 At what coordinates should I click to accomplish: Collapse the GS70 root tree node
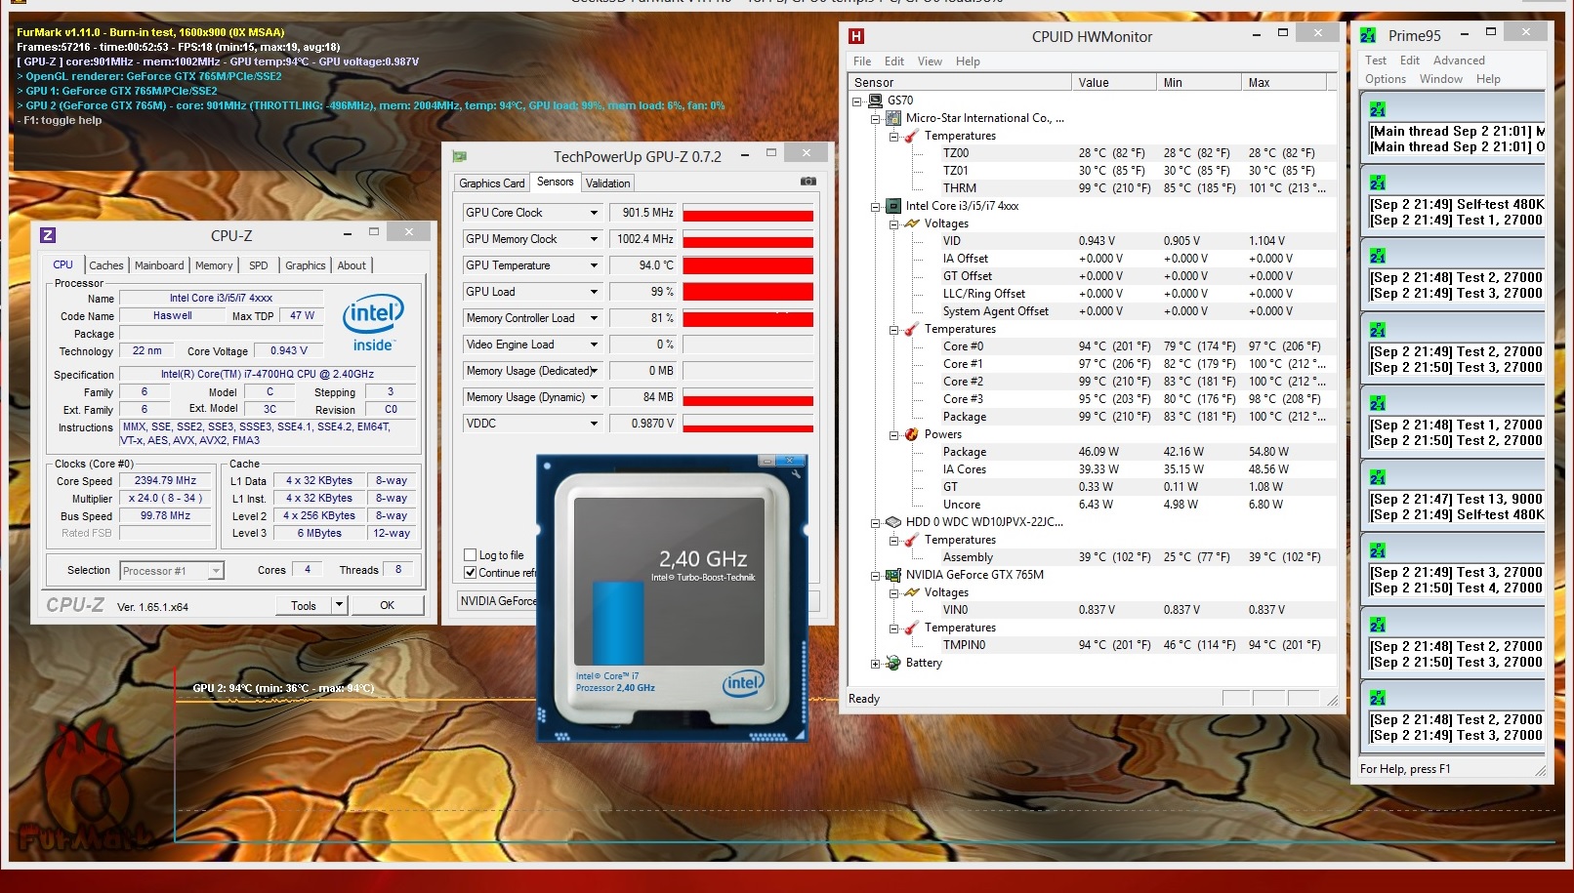[x=857, y=101]
